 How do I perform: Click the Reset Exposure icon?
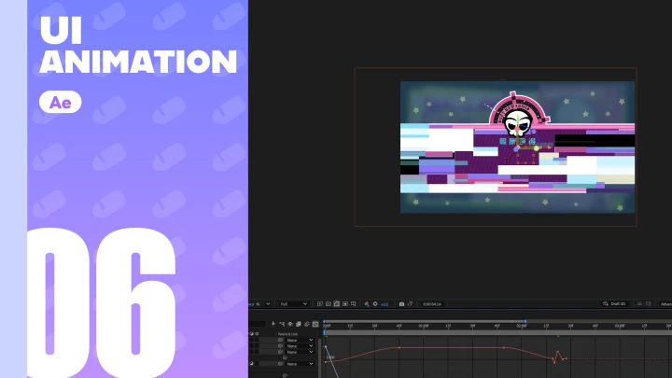[x=375, y=304]
